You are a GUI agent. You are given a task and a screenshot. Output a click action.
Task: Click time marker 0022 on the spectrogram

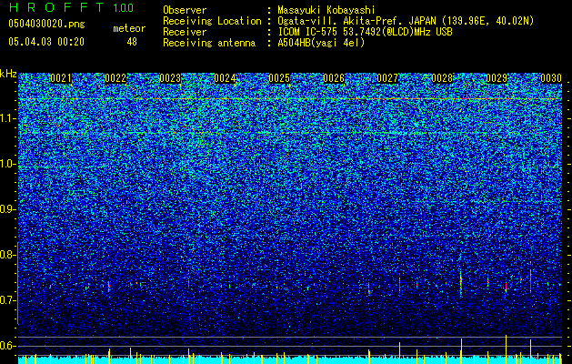[x=115, y=78]
